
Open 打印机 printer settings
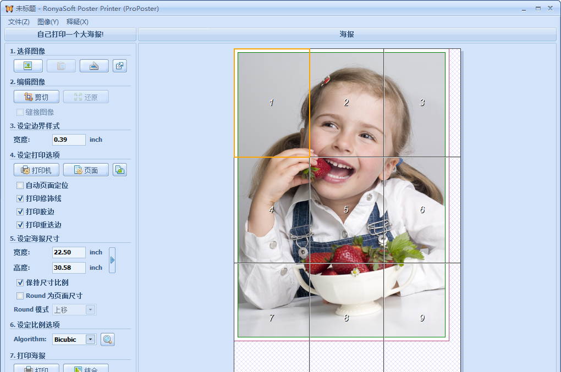36,170
